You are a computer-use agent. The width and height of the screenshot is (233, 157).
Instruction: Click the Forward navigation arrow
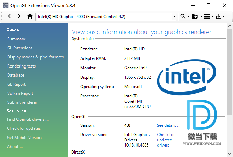point(19,16)
